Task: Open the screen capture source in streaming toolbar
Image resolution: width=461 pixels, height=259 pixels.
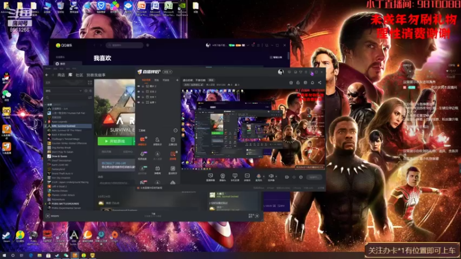Action: click(x=210, y=176)
